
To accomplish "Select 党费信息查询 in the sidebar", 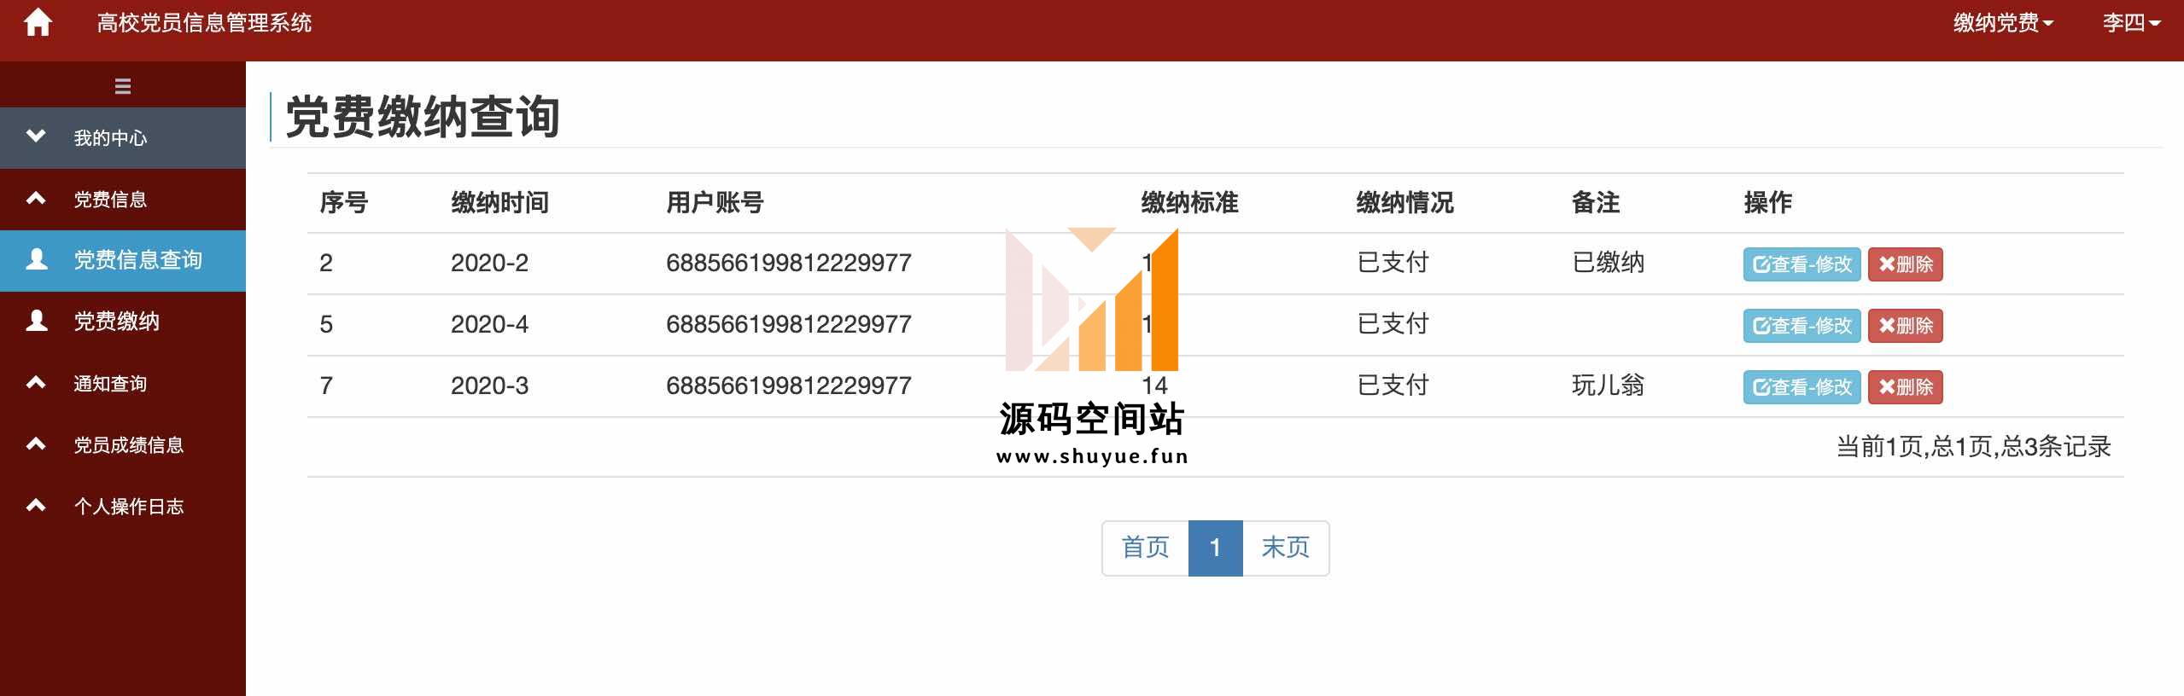I will tap(123, 261).
